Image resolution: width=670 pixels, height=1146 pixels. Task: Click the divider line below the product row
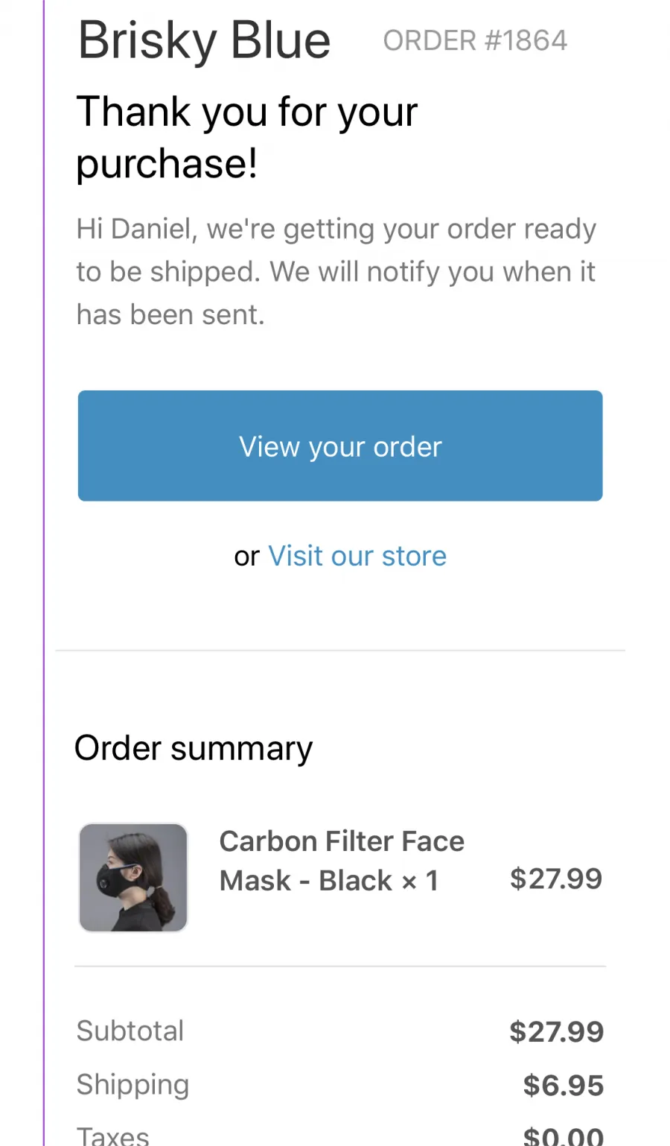coord(340,966)
